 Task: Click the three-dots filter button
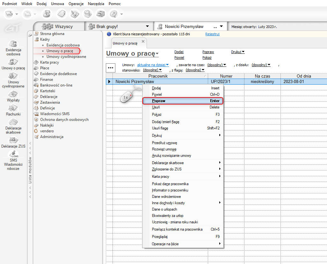(x=111, y=67)
